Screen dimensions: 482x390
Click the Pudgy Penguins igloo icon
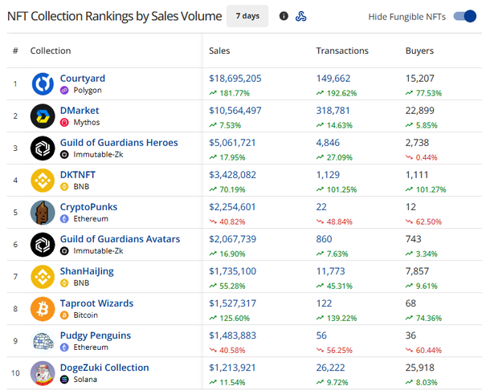43,341
